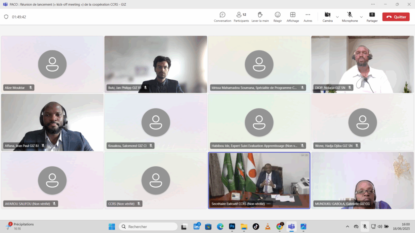Leave the meeting with Quitter

(x=396, y=17)
